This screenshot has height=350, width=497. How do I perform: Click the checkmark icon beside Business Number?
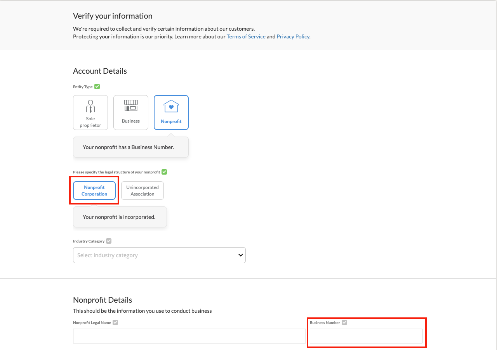(344, 322)
